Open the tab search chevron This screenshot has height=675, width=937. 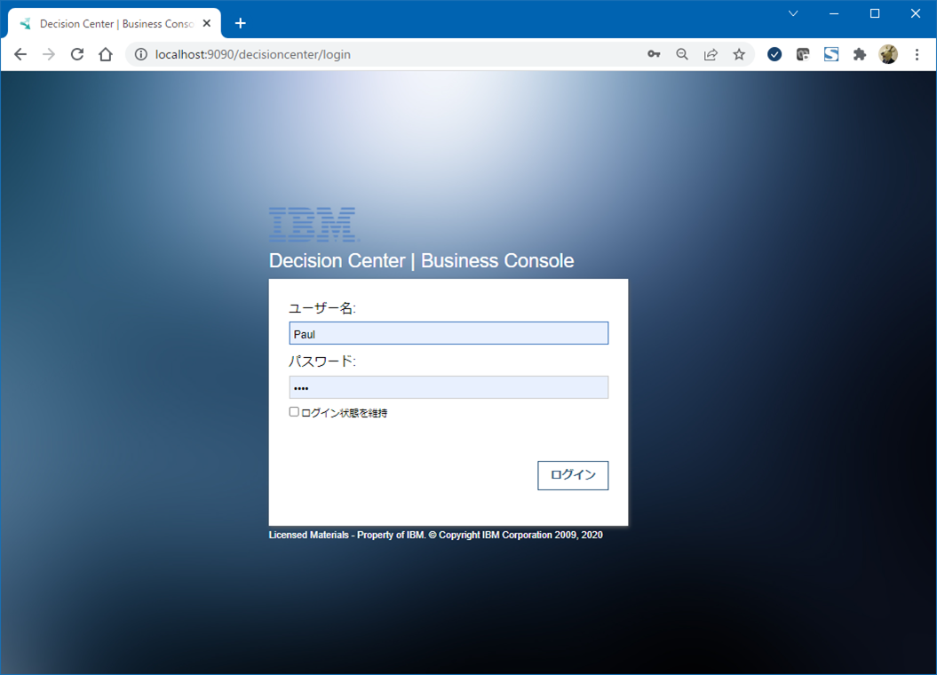(793, 13)
